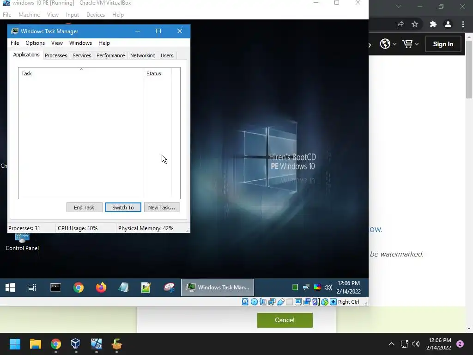
Task: Open host VirtualBox taskbar icon
Action: point(76,344)
